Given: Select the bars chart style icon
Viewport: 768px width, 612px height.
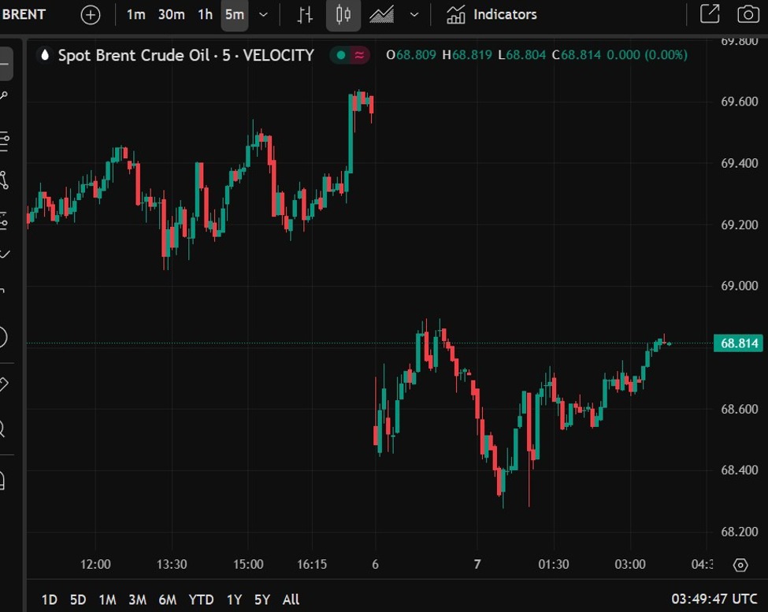Looking at the screenshot, I should click(x=305, y=15).
